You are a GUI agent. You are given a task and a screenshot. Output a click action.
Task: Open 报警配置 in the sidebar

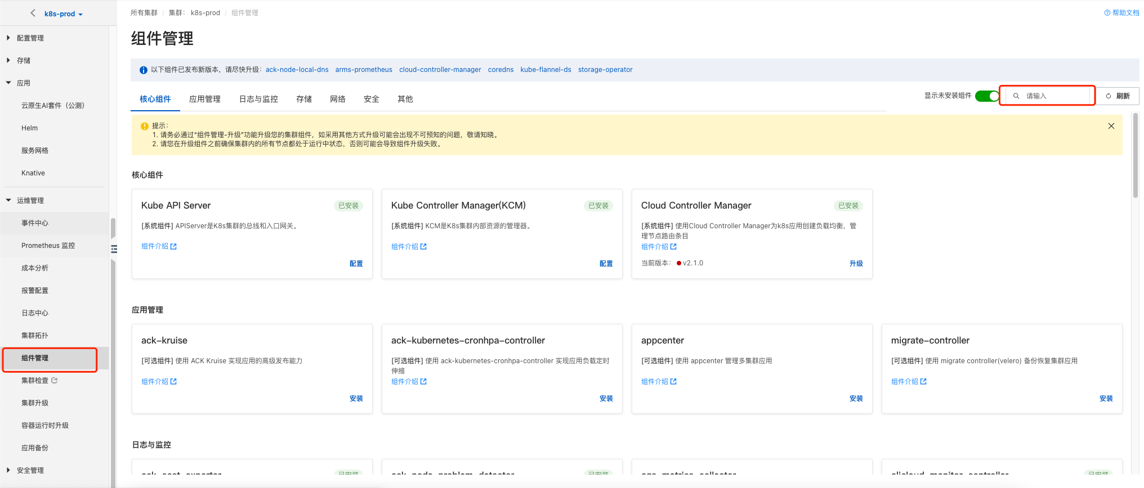point(35,290)
